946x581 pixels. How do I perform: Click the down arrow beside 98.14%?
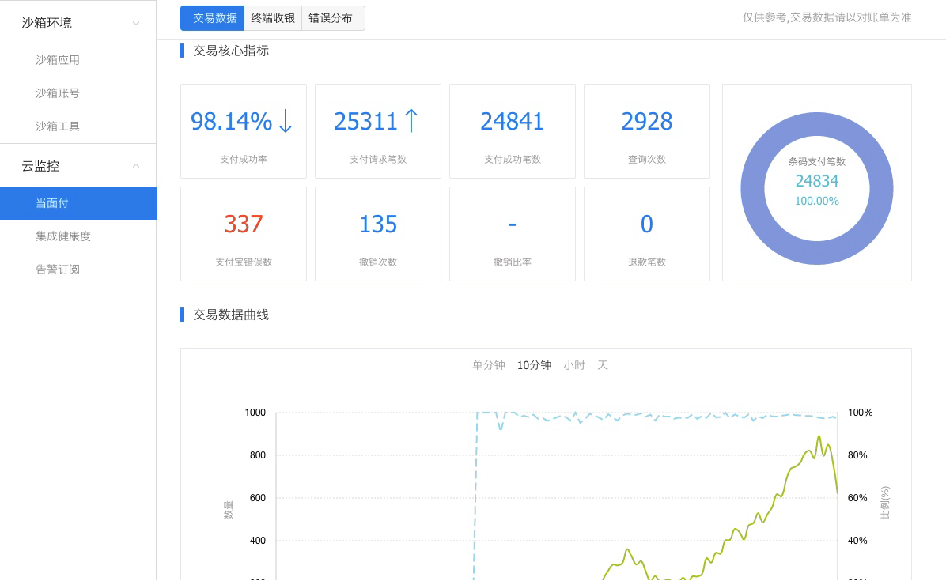286,120
